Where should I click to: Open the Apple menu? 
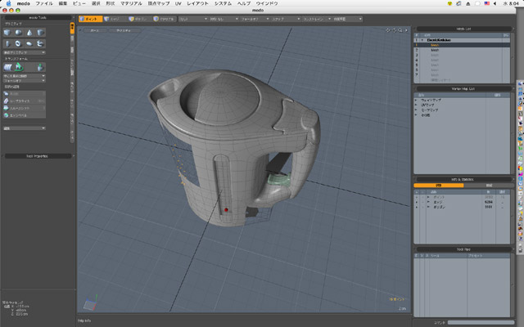point(9,3)
